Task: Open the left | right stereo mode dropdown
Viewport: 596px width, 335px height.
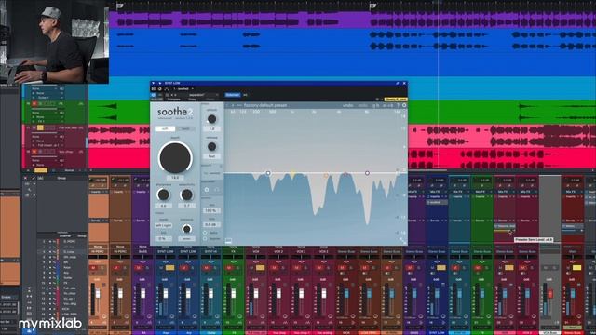Action: click(164, 225)
